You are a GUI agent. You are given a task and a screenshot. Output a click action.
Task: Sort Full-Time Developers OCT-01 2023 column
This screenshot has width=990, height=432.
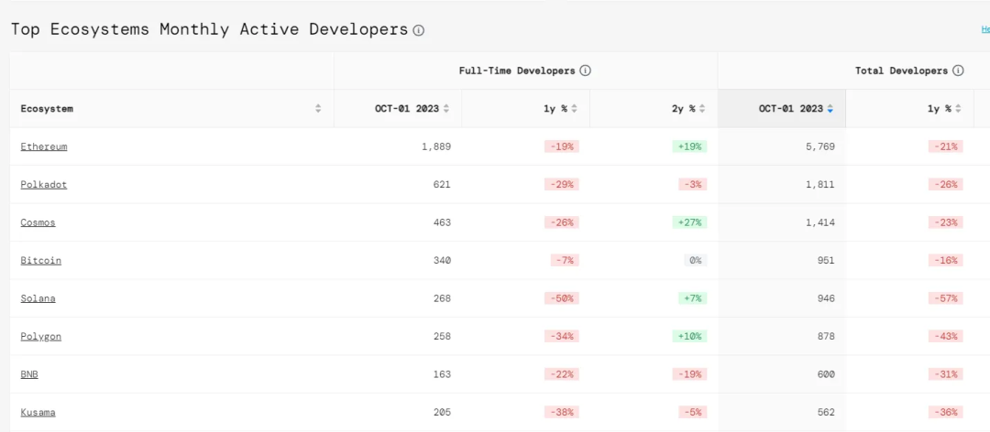click(446, 108)
